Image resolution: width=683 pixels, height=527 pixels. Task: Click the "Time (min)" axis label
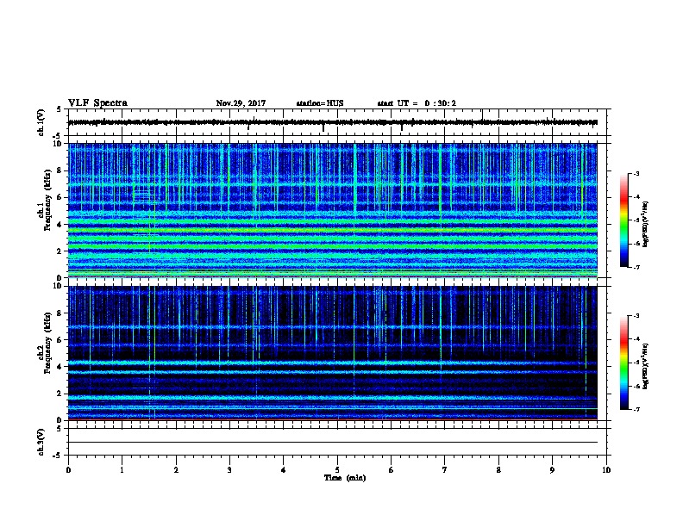click(345, 478)
